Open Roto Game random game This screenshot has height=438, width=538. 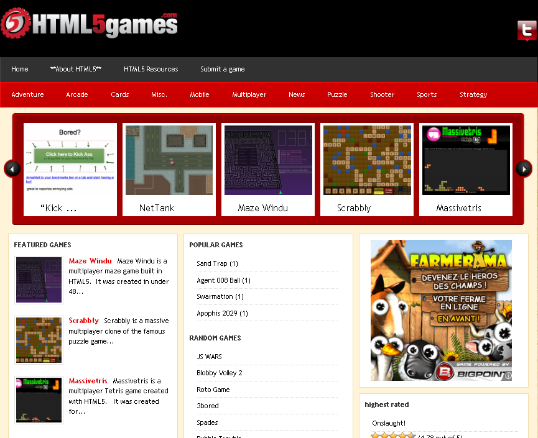[x=213, y=390]
